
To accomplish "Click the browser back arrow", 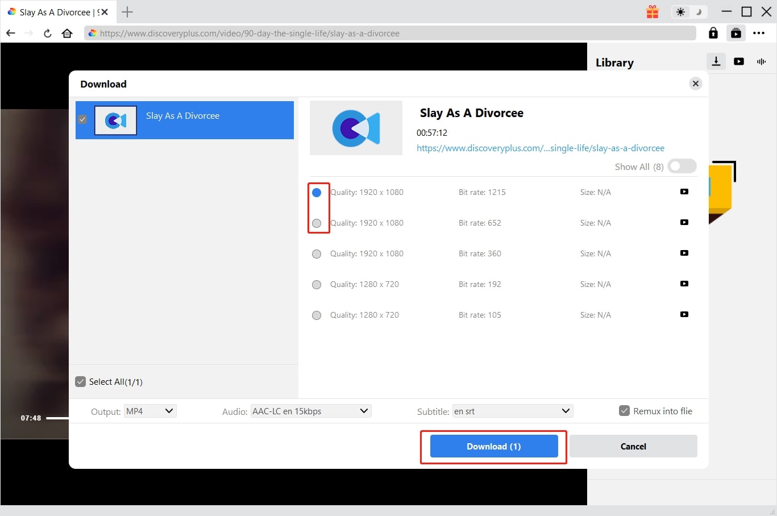I will click(10, 33).
